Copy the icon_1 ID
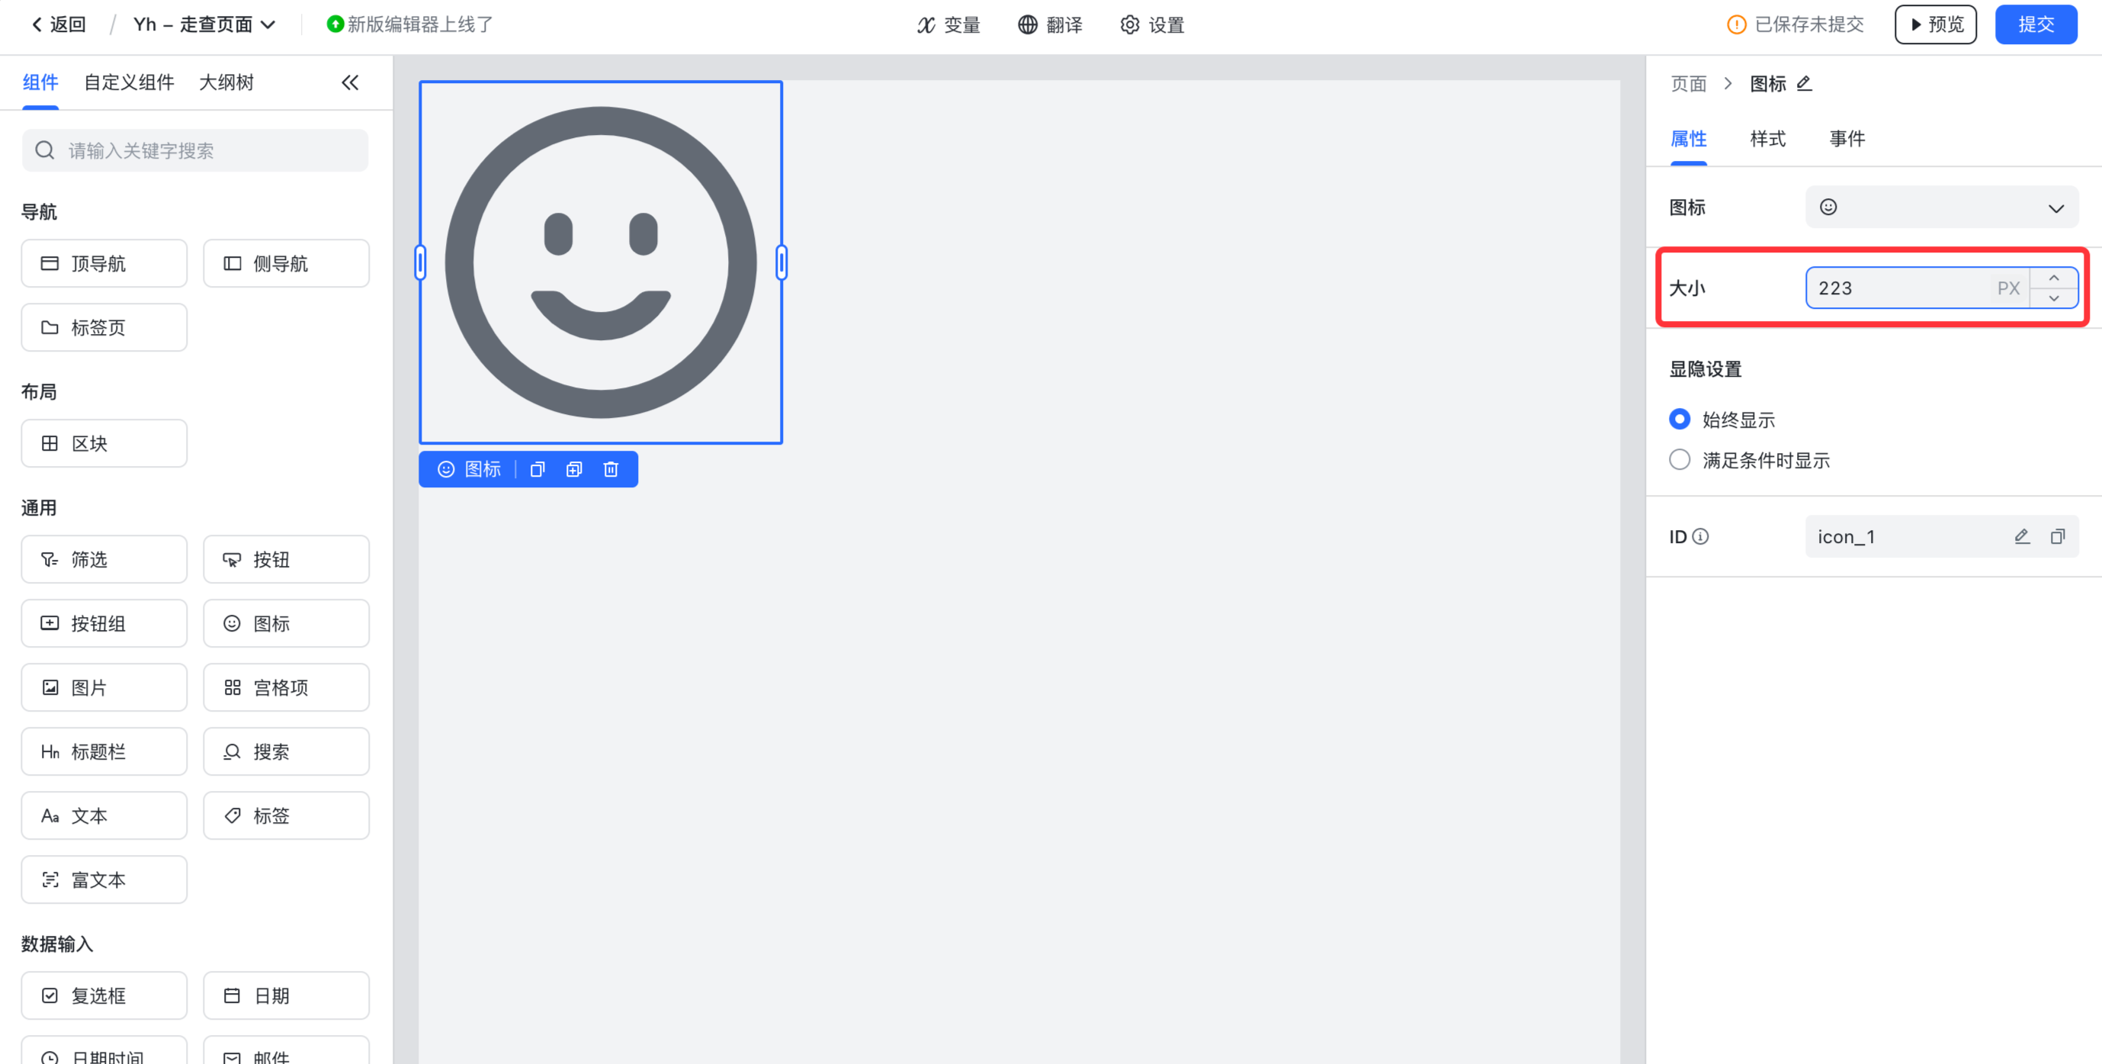This screenshot has height=1064, width=2102. (2058, 536)
